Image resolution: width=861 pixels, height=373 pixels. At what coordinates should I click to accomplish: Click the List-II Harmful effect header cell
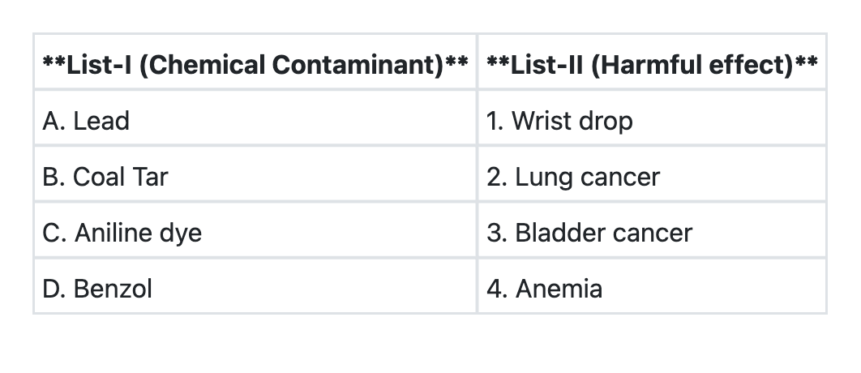point(652,64)
